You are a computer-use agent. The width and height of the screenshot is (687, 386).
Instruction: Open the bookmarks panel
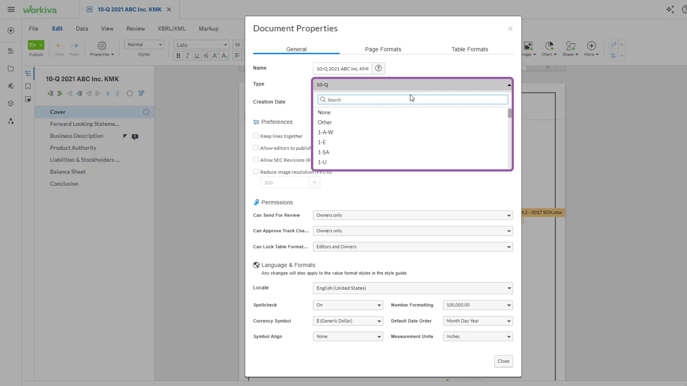pos(28,86)
